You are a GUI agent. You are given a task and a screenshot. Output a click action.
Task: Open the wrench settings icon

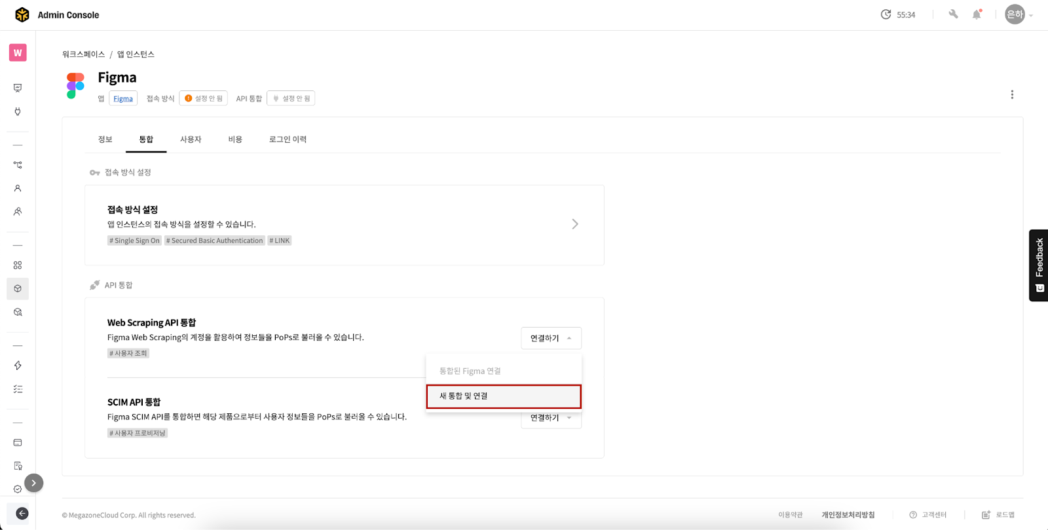pyautogui.click(x=953, y=14)
